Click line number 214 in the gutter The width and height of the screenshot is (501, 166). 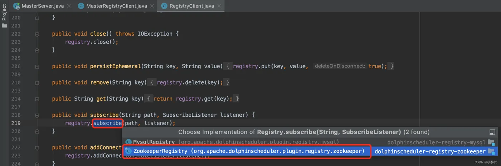[15, 99]
